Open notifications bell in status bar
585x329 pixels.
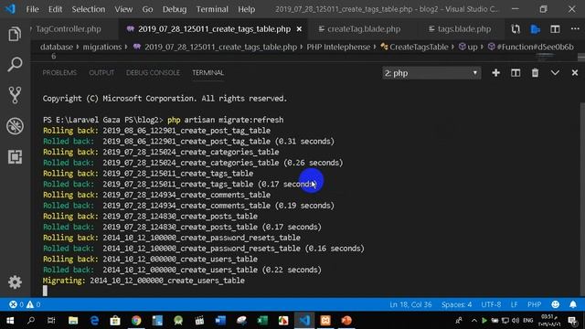[x=573, y=304]
